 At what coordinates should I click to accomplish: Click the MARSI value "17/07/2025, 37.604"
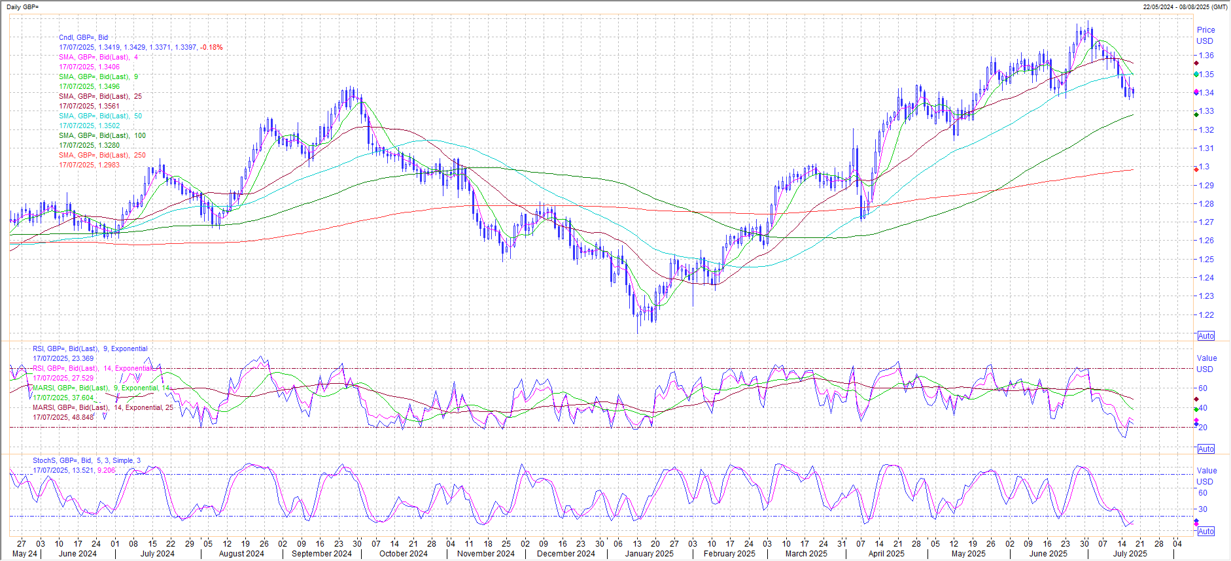point(63,398)
